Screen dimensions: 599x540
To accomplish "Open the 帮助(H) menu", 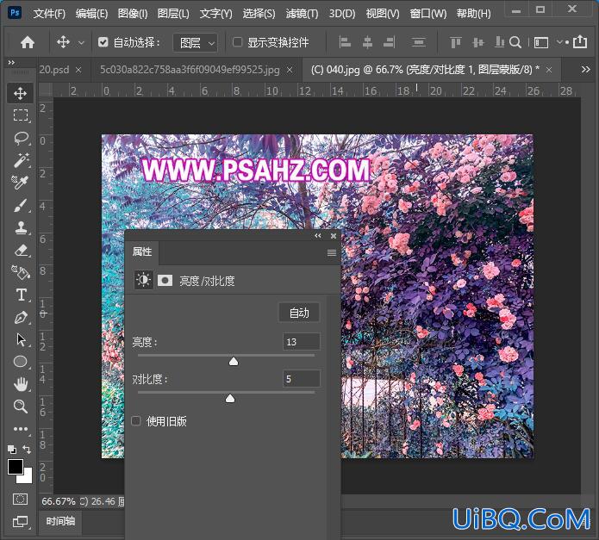I will click(x=474, y=14).
